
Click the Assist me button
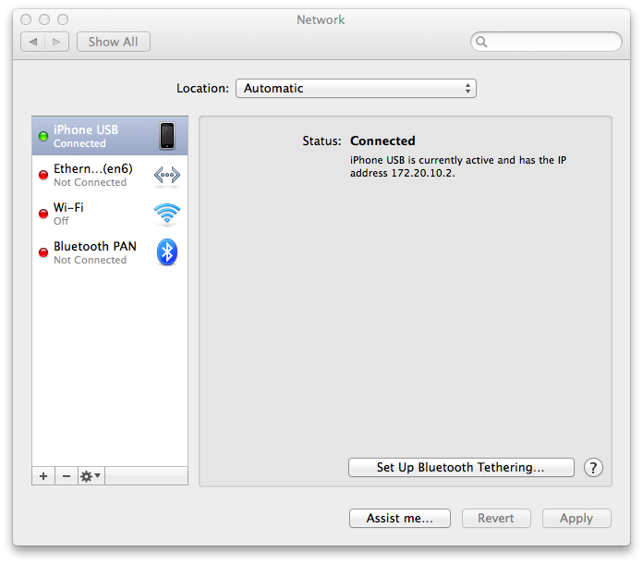tap(400, 519)
